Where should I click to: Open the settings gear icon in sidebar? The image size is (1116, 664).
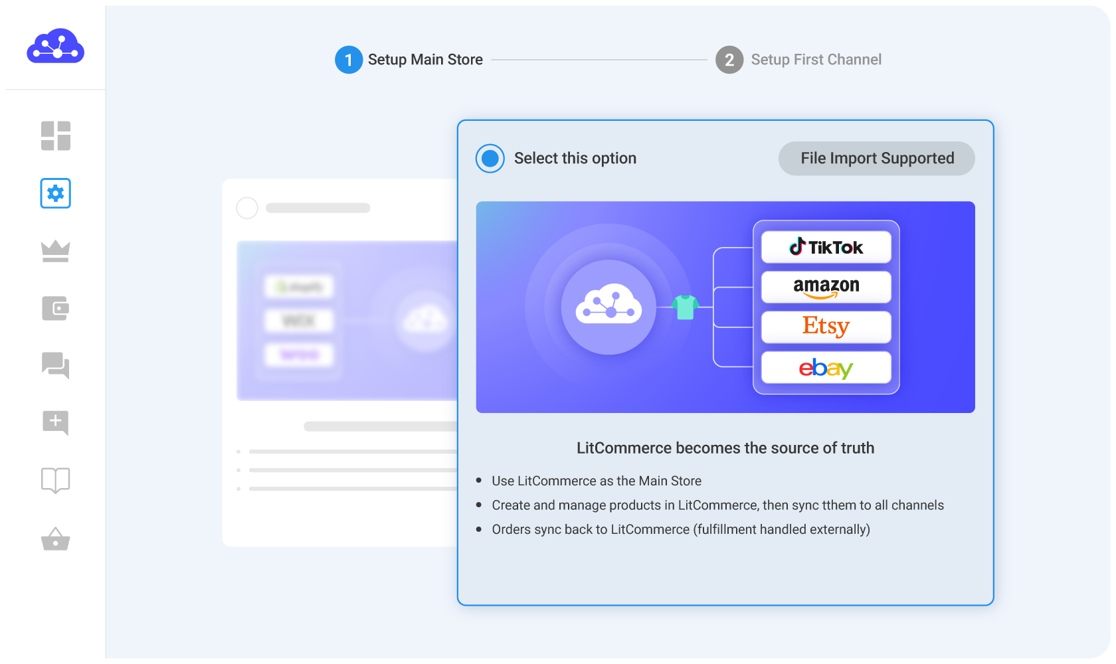(55, 193)
